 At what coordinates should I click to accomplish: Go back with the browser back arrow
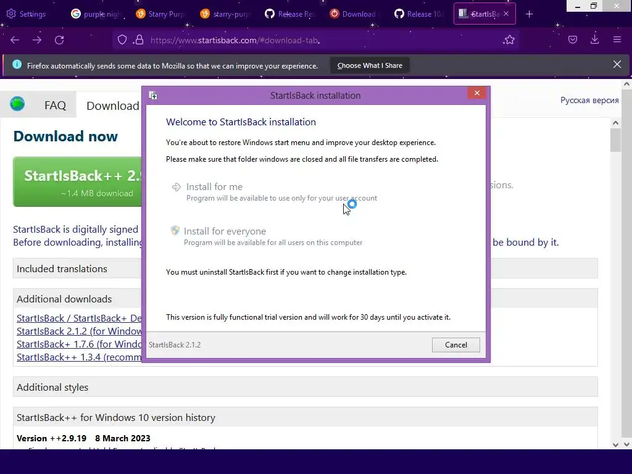coord(15,40)
